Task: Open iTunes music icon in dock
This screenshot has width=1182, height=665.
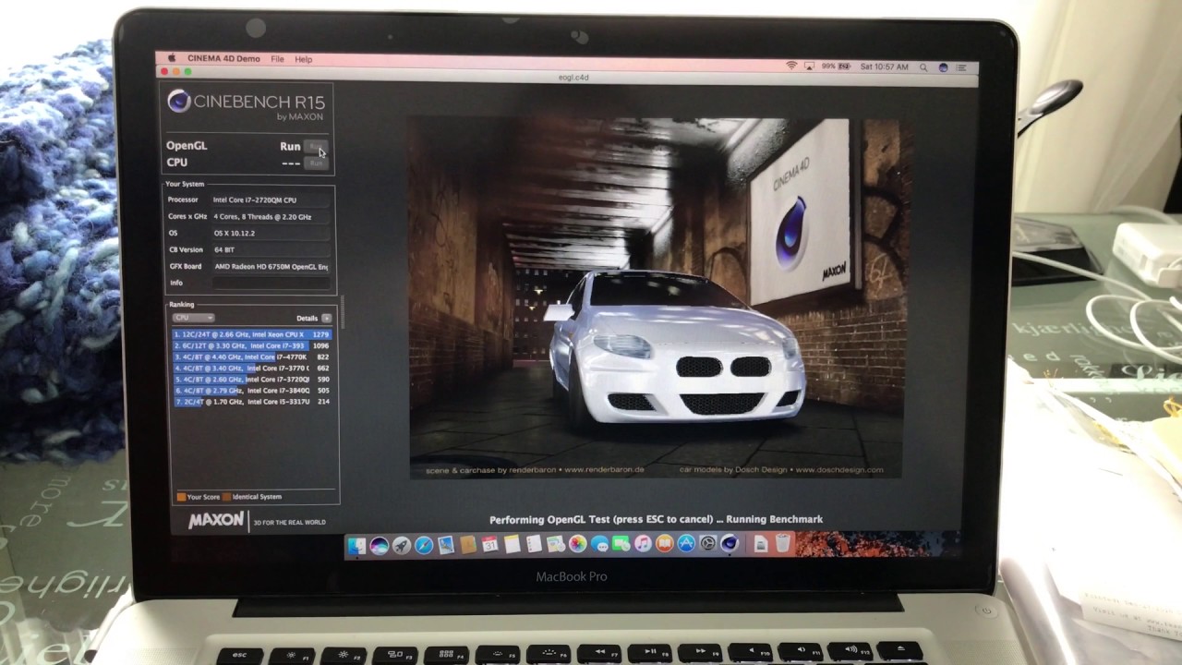Action: 644,545
